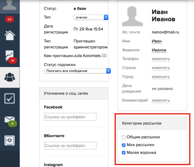
Task: Open the Users group sidebar icon
Action: coord(10,77)
